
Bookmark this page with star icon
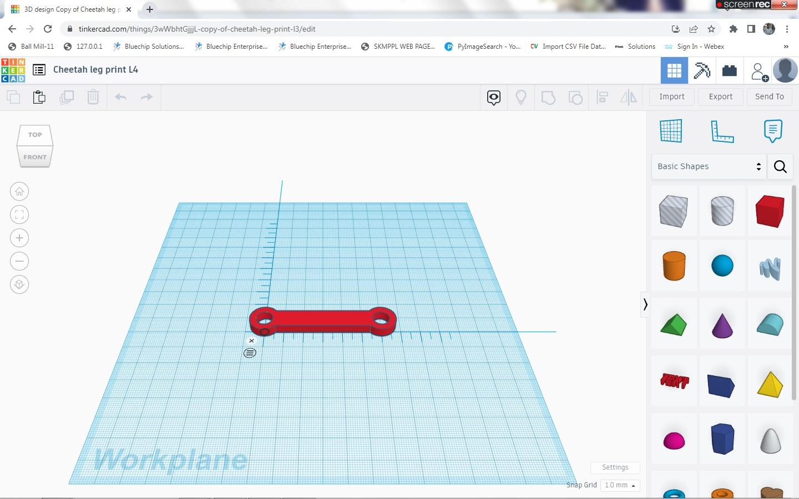pos(711,29)
